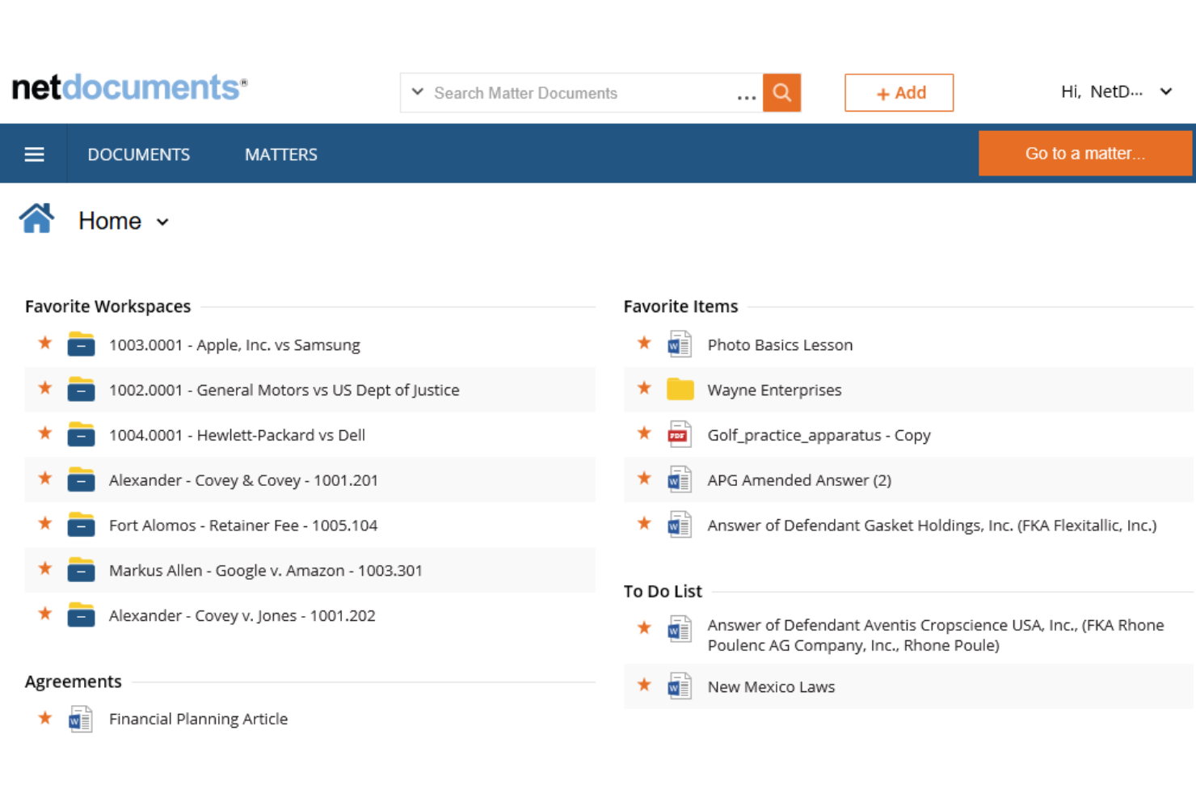Toggle favorite star for Fort Alomos - Retainer Fee
Viewport: 1196px width, 798px height.
45,524
